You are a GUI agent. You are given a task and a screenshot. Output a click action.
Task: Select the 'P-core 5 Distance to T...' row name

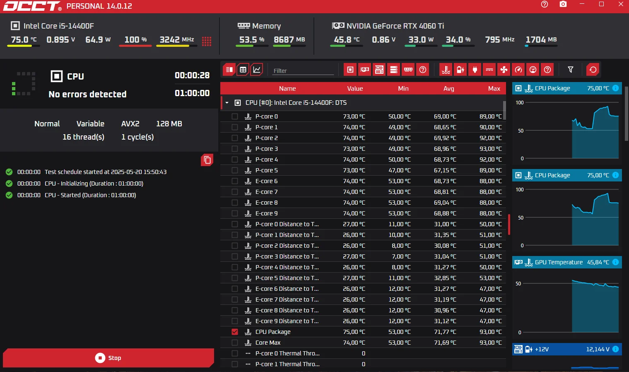point(287,278)
